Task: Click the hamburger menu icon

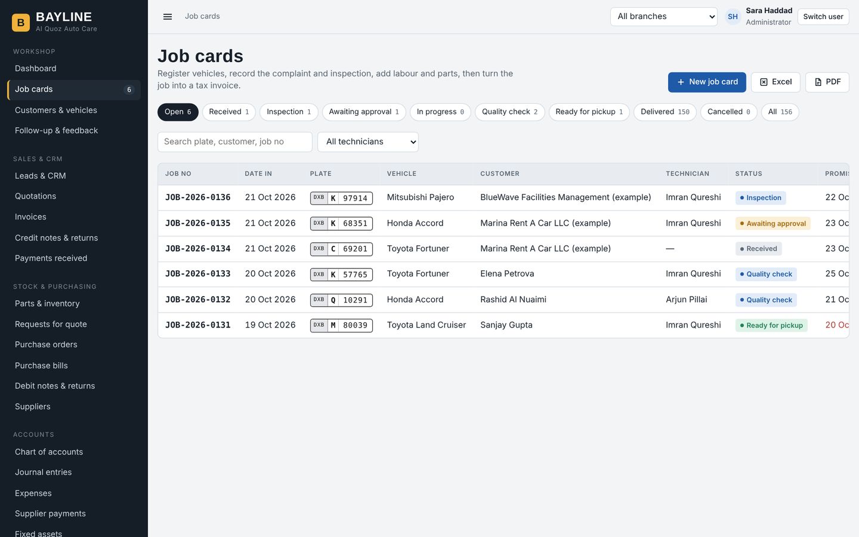Action: click(x=168, y=17)
